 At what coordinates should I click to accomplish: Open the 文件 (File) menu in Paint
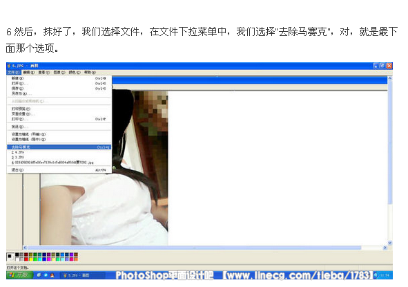pyautogui.click(x=13, y=72)
